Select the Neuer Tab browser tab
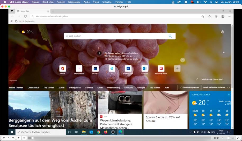 (x=33, y=11)
